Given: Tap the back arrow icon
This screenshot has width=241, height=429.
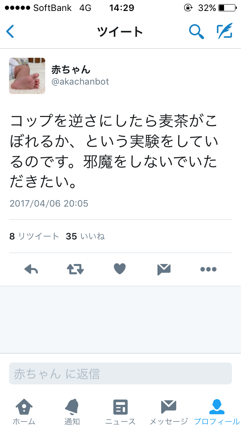Looking at the screenshot, I should click(x=10, y=31).
